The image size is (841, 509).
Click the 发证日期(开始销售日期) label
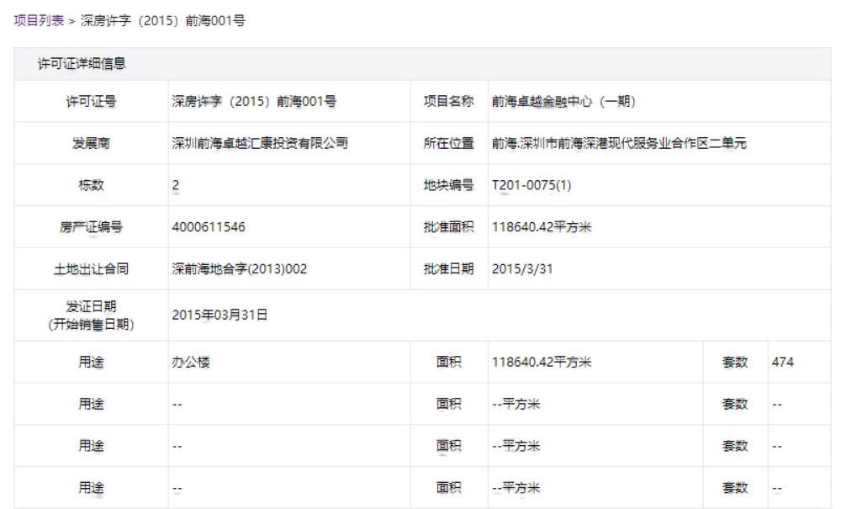click(91, 315)
